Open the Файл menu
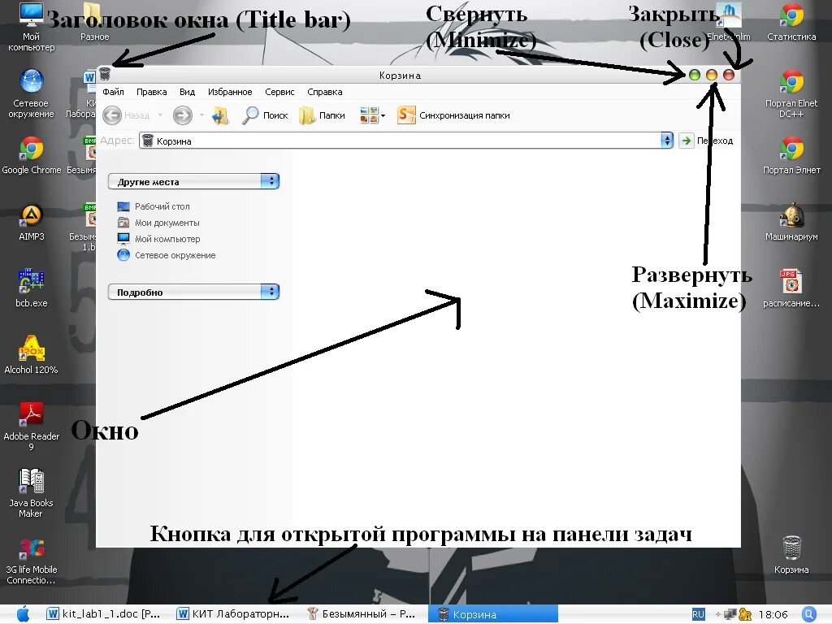Viewport: 832px width, 624px height. click(x=113, y=92)
